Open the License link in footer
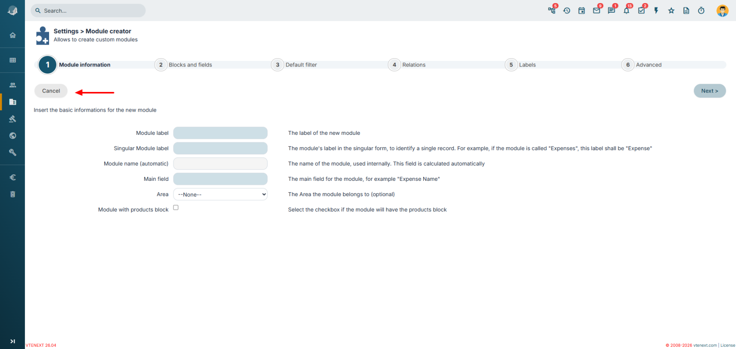736x349 pixels. 728,345
